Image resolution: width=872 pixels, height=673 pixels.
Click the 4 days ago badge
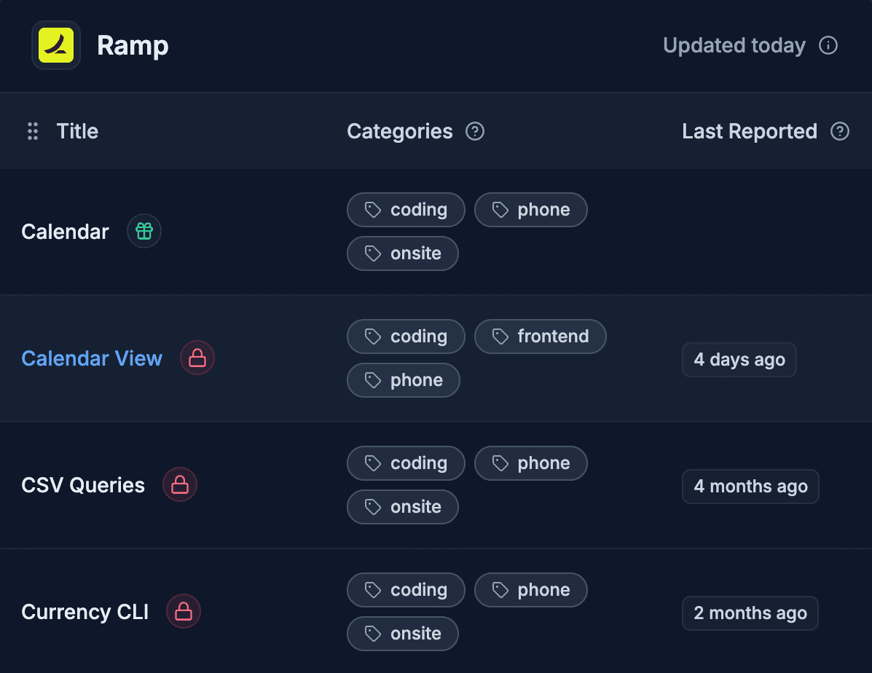point(739,360)
